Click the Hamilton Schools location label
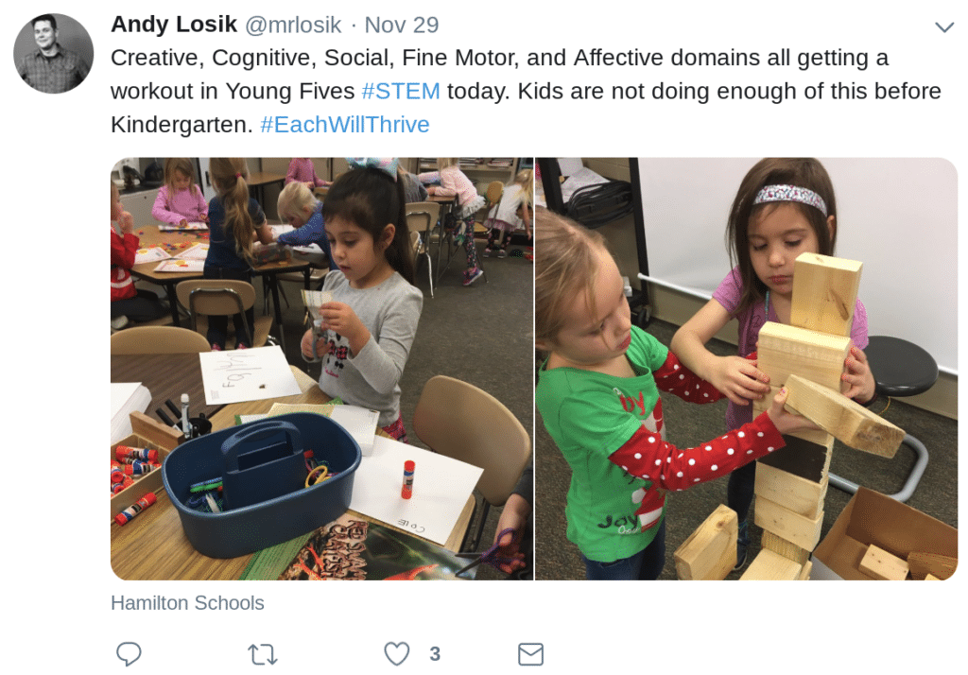Viewport: 968px width, 675px height. [x=187, y=603]
